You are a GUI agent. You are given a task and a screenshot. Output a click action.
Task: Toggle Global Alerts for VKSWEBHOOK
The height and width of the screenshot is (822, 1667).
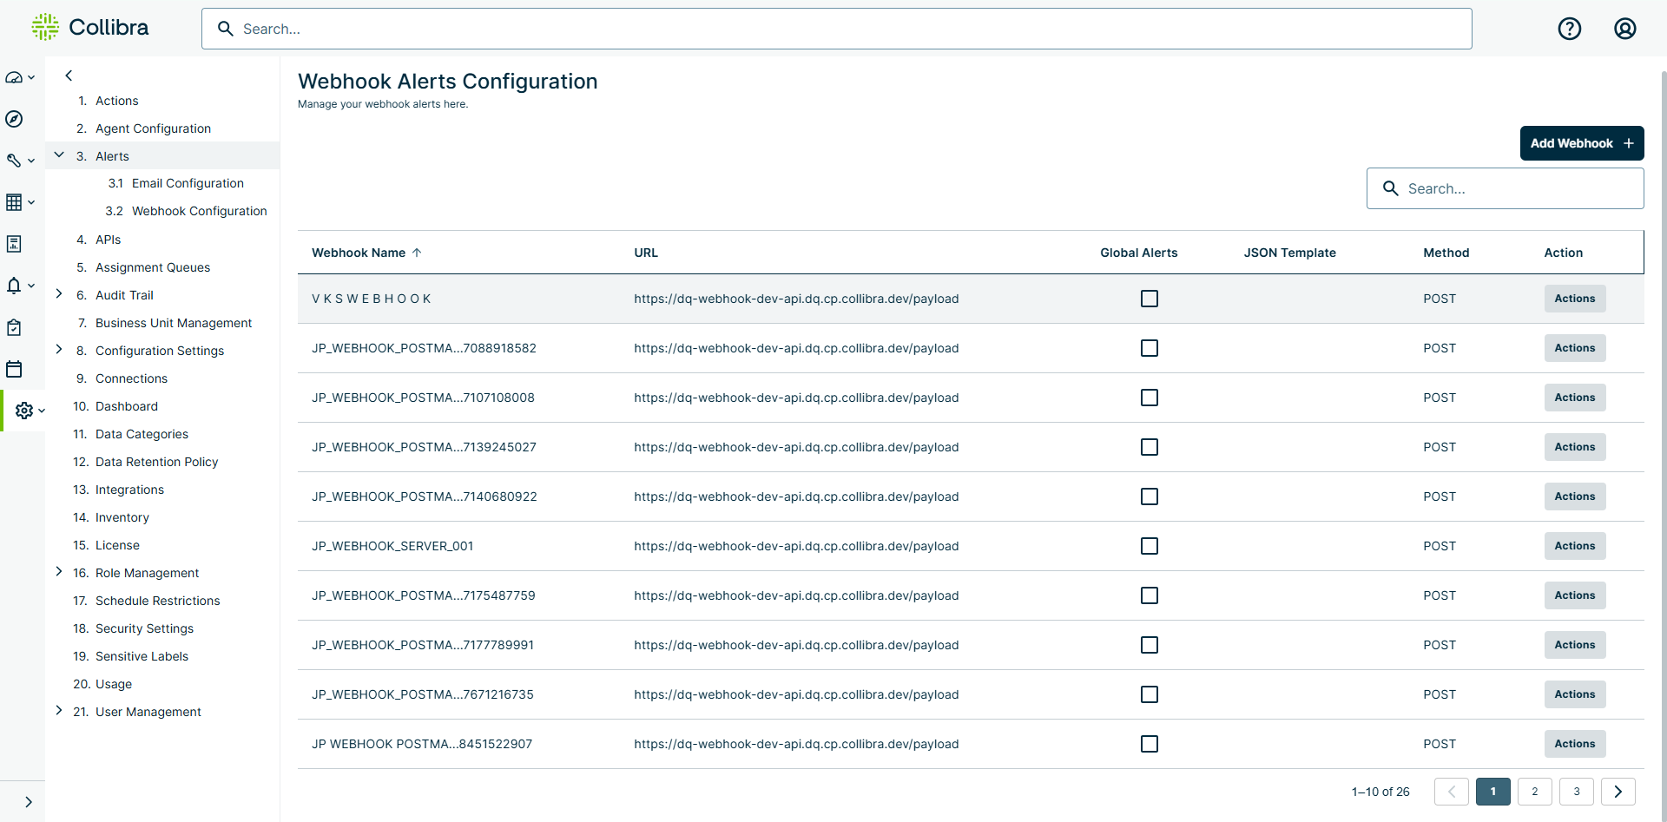tap(1150, 299)
